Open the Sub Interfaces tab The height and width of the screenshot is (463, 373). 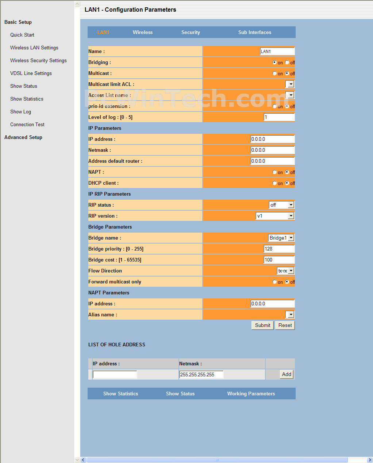click(x=255, y=32)
